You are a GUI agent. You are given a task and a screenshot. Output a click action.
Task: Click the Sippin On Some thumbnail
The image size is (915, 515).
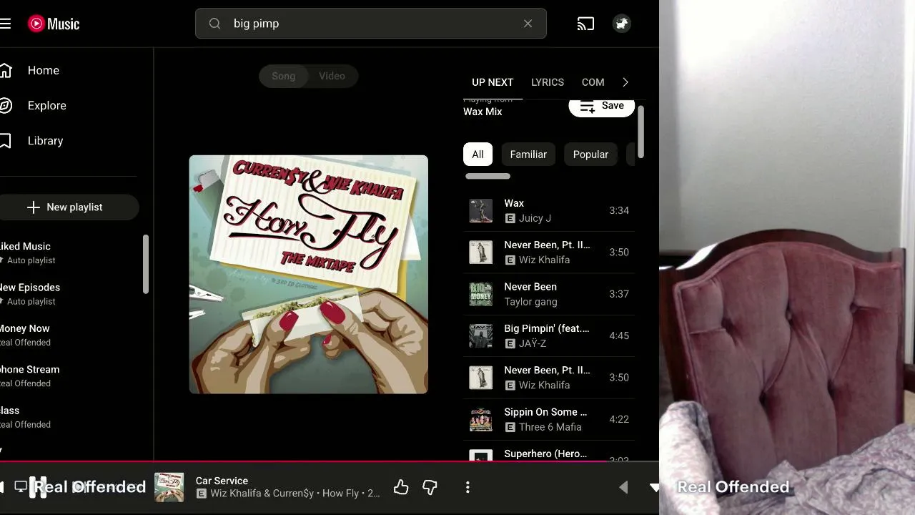[480, 419]
